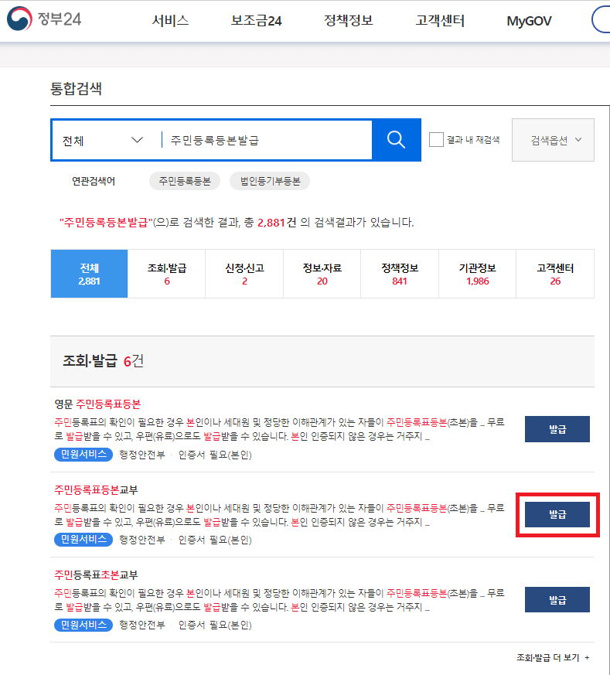Click 민원서비스 badge under 영문 주민등록표등본

pyautogui.click(x=83, y=455)
